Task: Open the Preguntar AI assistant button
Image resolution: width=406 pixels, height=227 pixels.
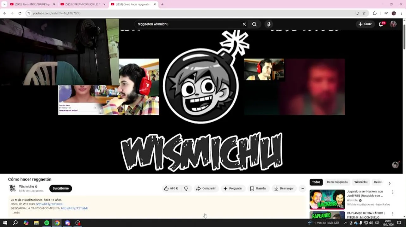Action: click(x=233, y=189)
